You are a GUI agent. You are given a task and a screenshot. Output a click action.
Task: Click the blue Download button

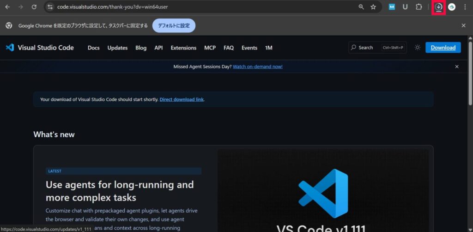tap(443, 47)
